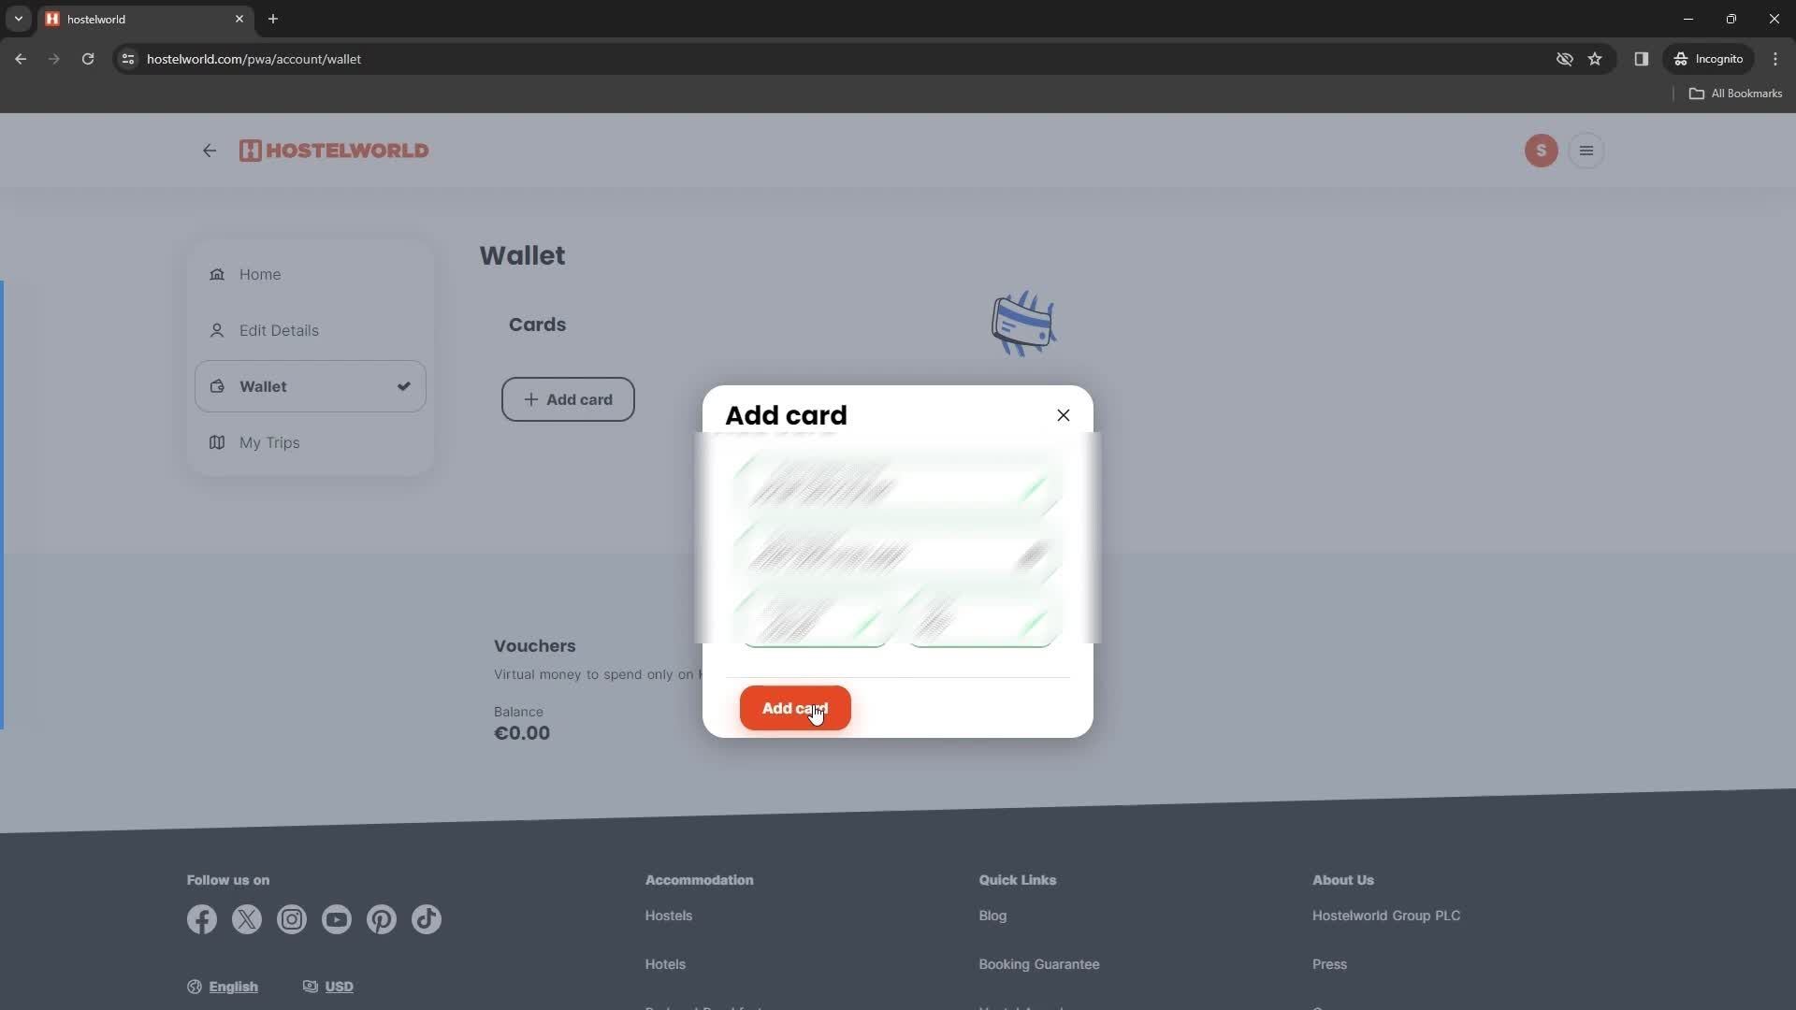Click the hamburger menu icon
1796x1010 pixels.
click(1587, 151)
